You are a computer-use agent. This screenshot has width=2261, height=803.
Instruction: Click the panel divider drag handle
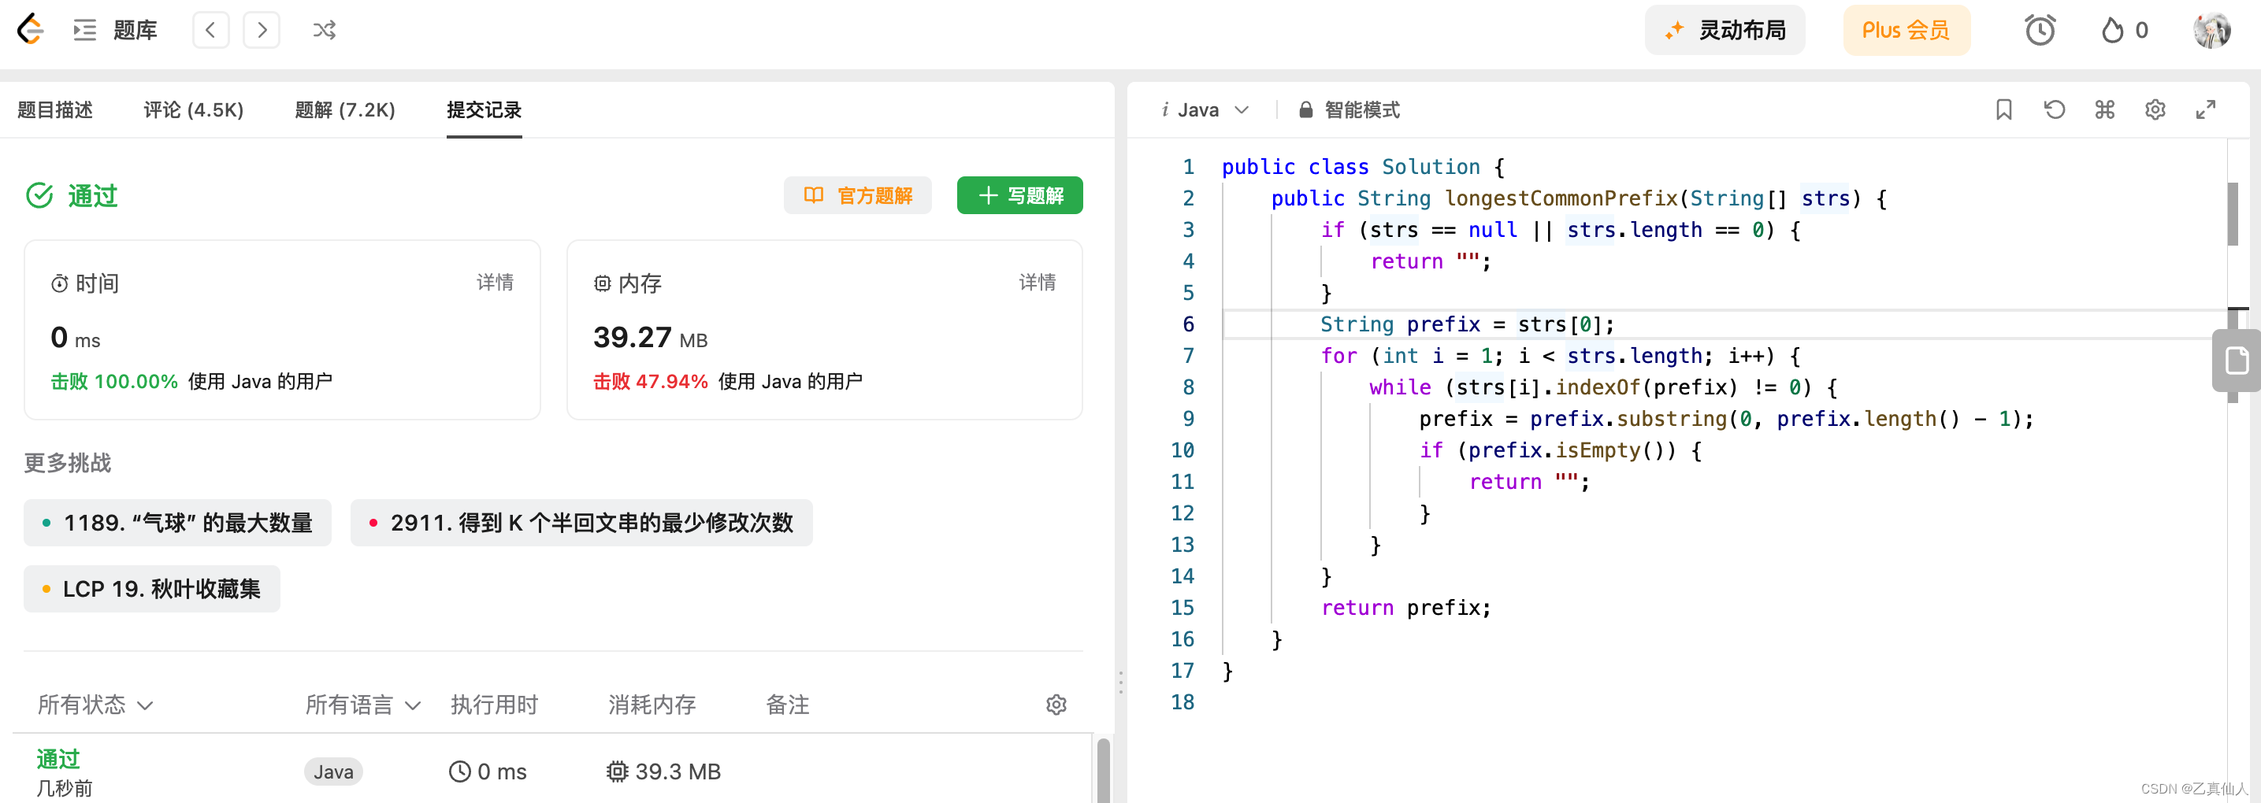tap(1121, 682)
